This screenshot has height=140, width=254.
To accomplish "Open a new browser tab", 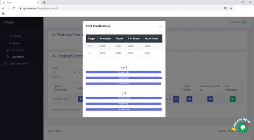I will [44, 3].
